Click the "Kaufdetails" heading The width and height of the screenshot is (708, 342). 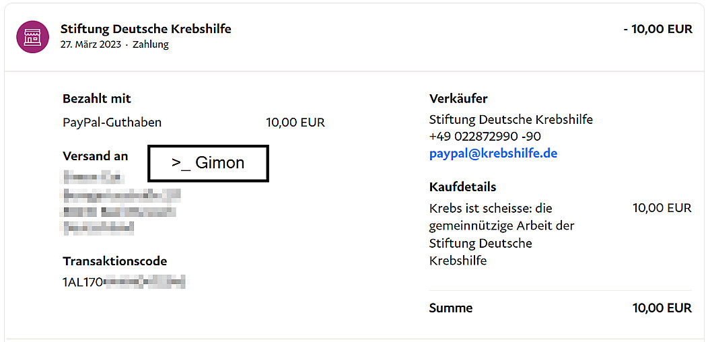click(x=462, y=187)
